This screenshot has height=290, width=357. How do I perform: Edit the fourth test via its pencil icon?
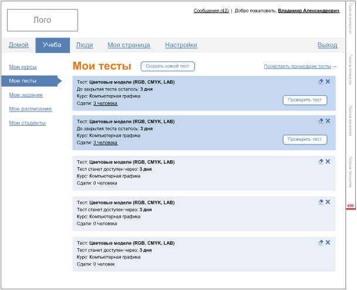pyautogui.click(x=321, y=202)
